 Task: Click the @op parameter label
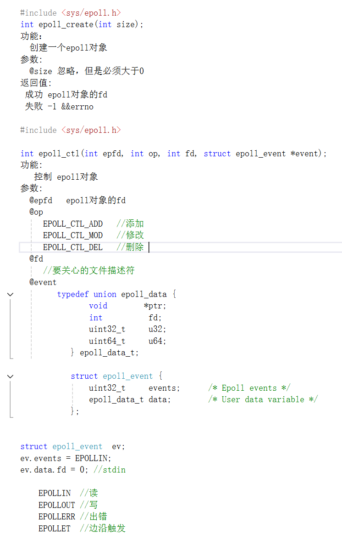pyautogui.click(x=36, y=212)
